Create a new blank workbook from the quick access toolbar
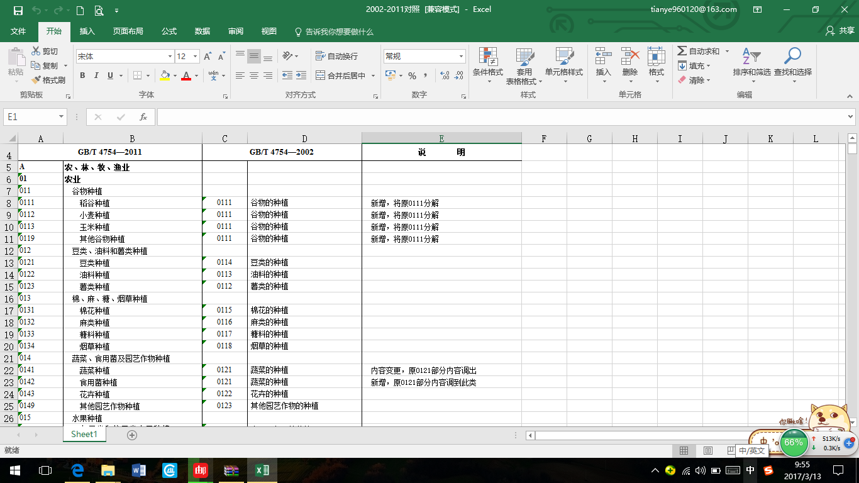The width and height of the screenshot is (859, 483). 80,10
